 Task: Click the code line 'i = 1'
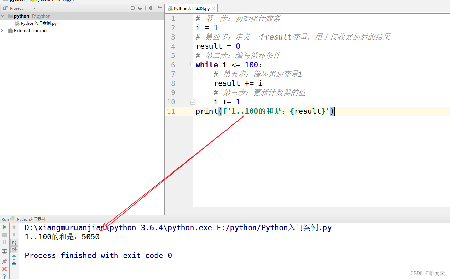point(207,28)
